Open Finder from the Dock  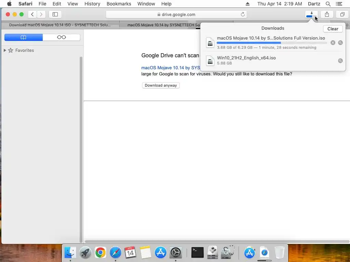click(x=70, y=253)
